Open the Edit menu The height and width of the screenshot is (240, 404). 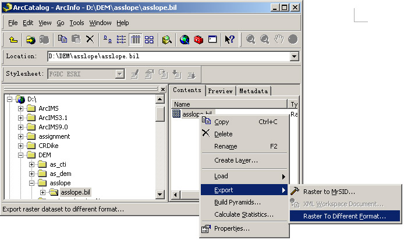[28, 23]
